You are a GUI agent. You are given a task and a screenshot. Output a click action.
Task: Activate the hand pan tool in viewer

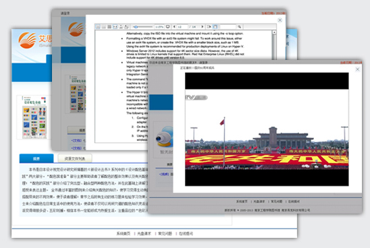[215, 26]
